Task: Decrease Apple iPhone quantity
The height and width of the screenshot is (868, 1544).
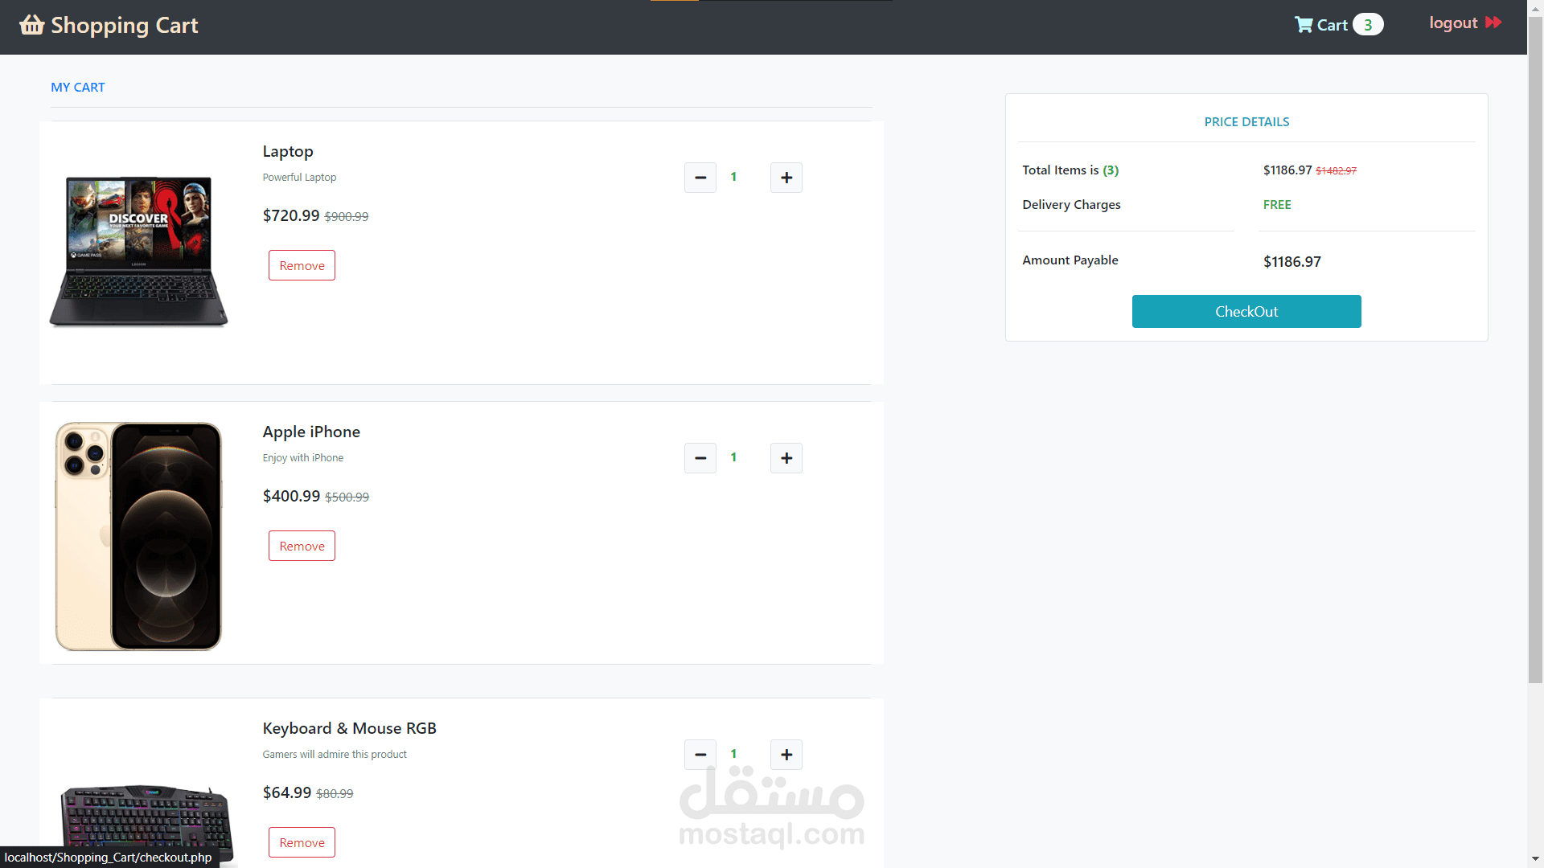Action: (x=700, y=458)
